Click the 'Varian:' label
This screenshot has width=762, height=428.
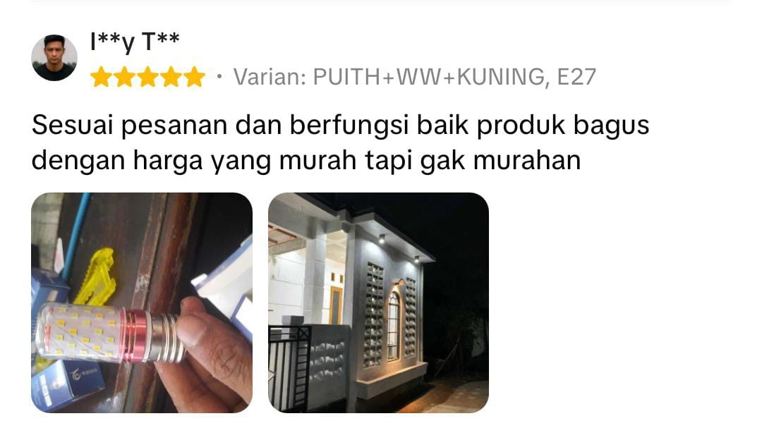click(x=270, y=77)
